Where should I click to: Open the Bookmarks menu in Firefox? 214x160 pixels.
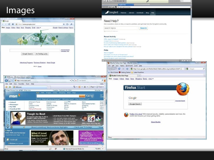click(129, 66)
